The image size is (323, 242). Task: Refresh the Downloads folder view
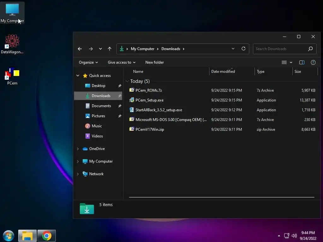[244, 49]
